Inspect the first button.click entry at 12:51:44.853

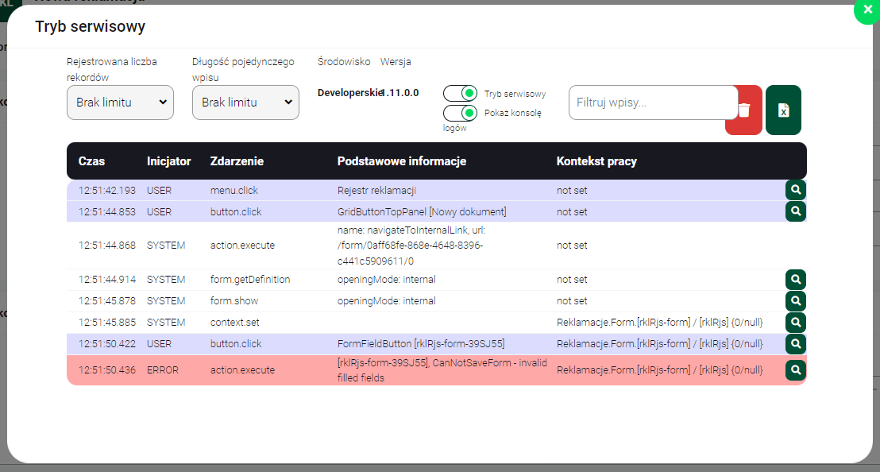(796, 211)
